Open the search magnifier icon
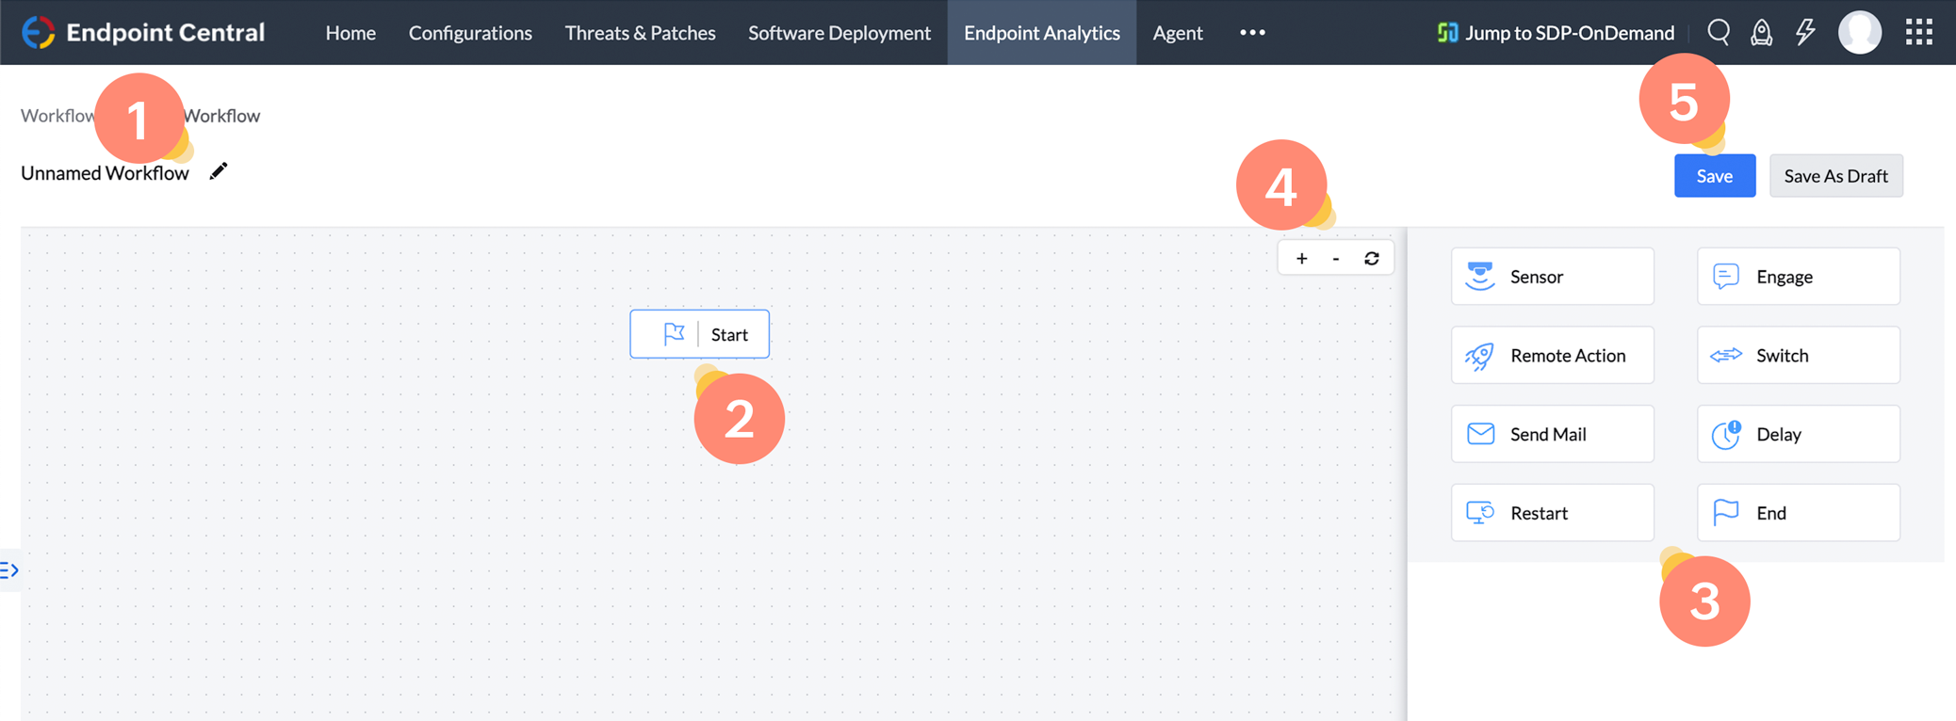Image resolution: width=1956 pixels, height=721 pixels. click(x=1718, y=33)
